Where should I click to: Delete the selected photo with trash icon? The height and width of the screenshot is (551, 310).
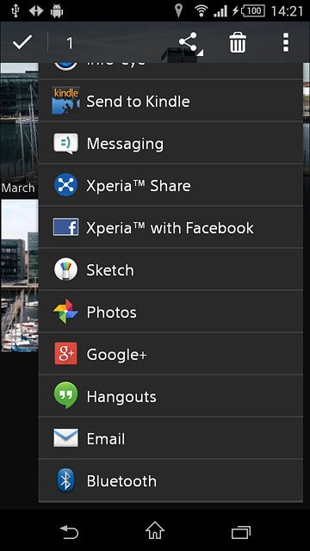[238, 42]
